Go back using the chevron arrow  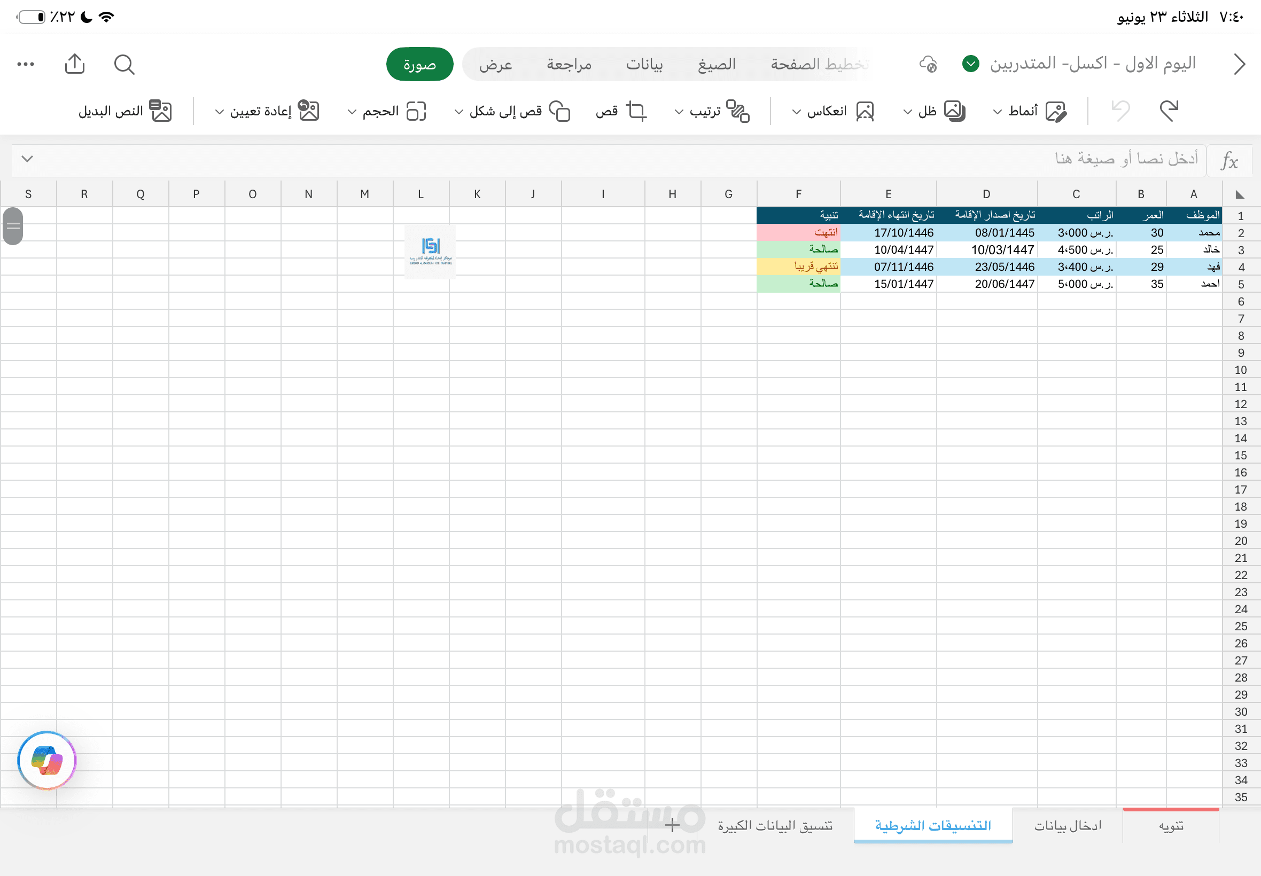[x=1239, y=64]
